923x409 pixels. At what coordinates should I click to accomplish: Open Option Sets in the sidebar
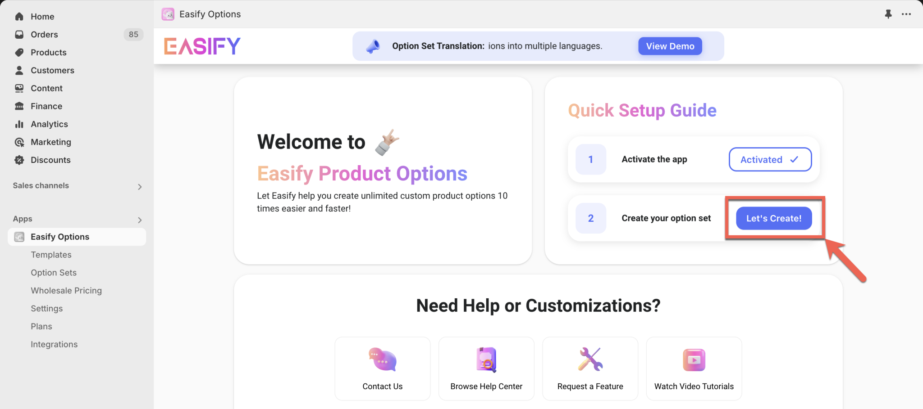point(54,273)
